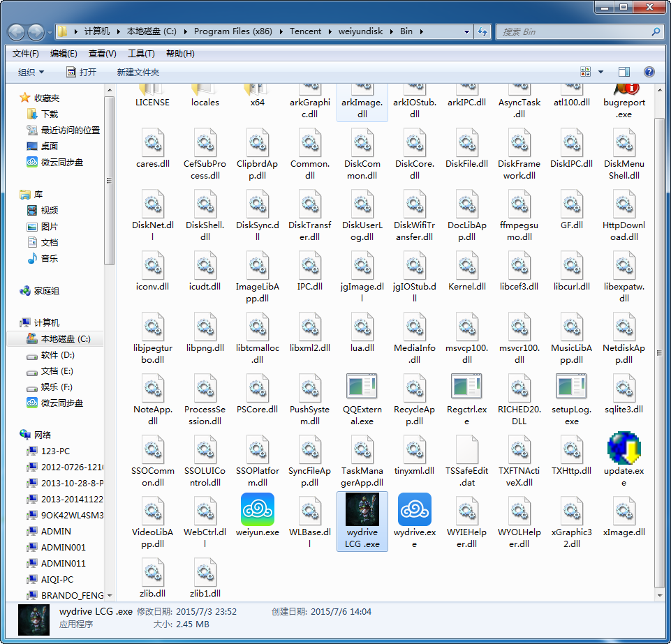This screenshot has width=671, height=644.
Task: Click the search Bin input field
Action: (573, 31)
